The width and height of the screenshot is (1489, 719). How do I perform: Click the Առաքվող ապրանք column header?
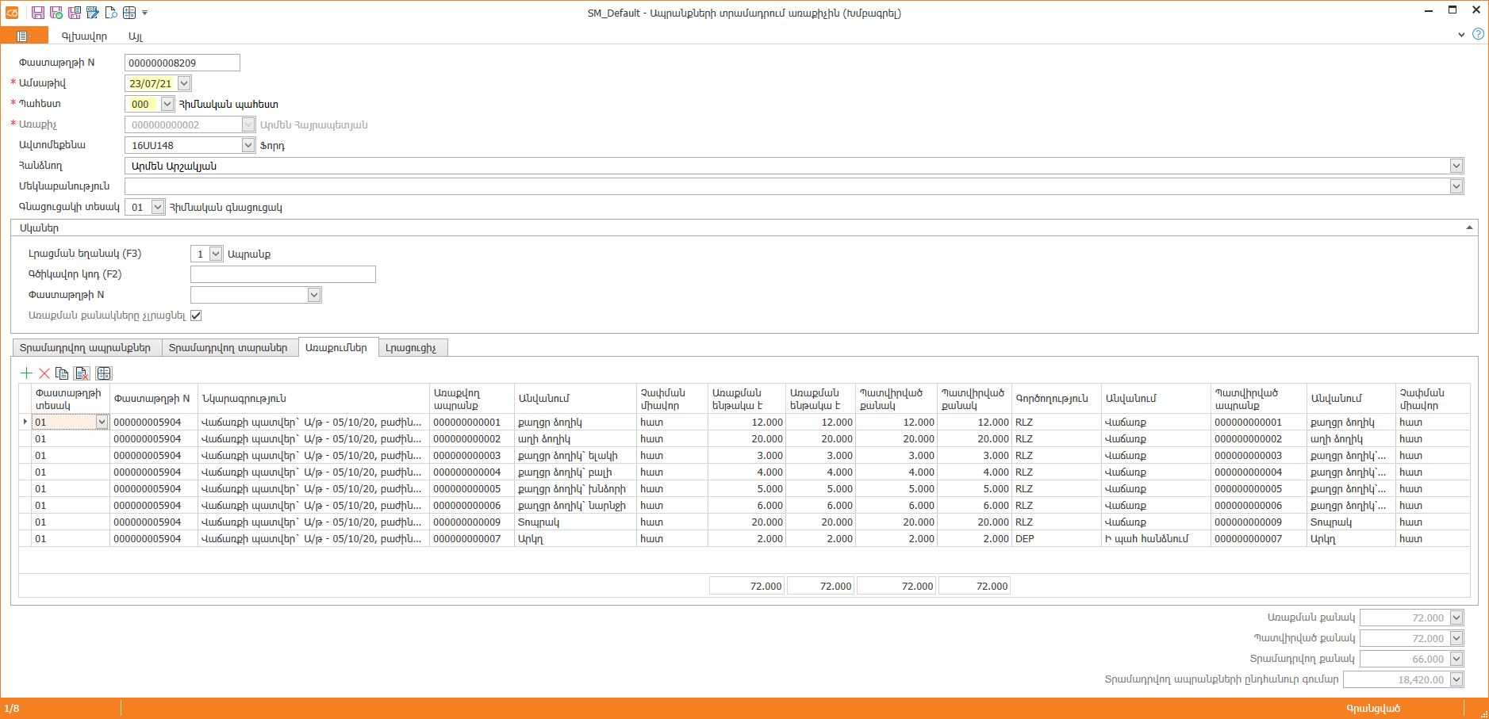[472, 399]
